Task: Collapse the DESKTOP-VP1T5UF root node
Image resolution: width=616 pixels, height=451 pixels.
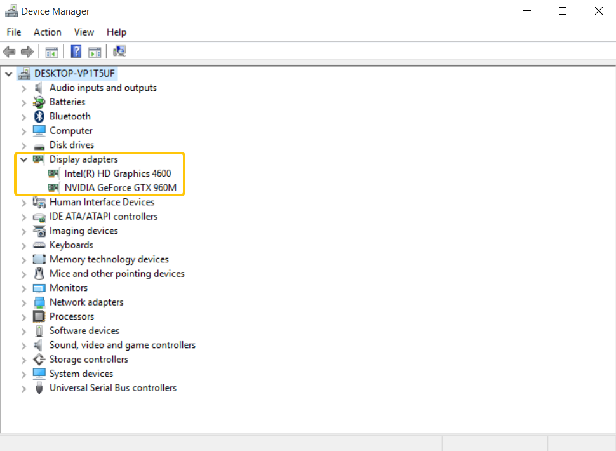Action: [x=8, y=73]
